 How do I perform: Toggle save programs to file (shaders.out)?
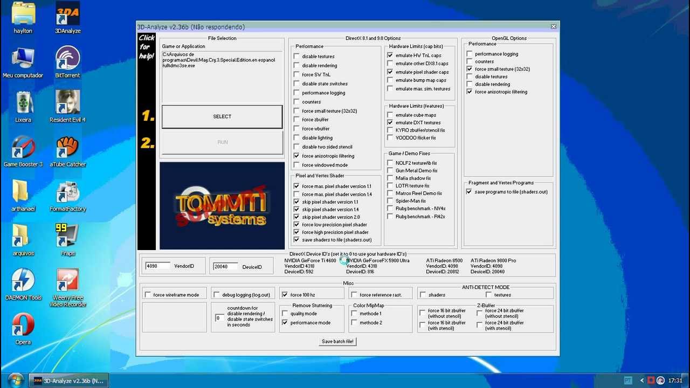coord(470,192)
